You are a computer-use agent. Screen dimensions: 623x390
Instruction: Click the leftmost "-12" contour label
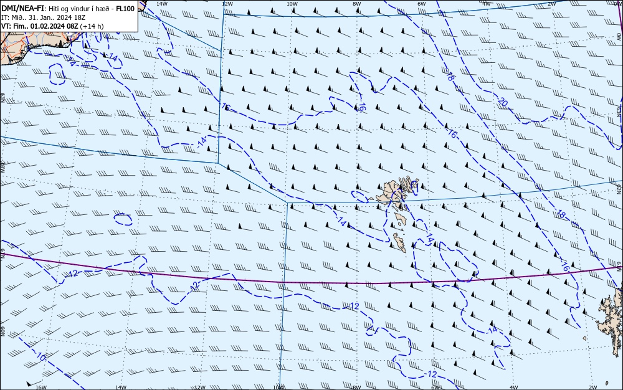[x=72, y=273]
